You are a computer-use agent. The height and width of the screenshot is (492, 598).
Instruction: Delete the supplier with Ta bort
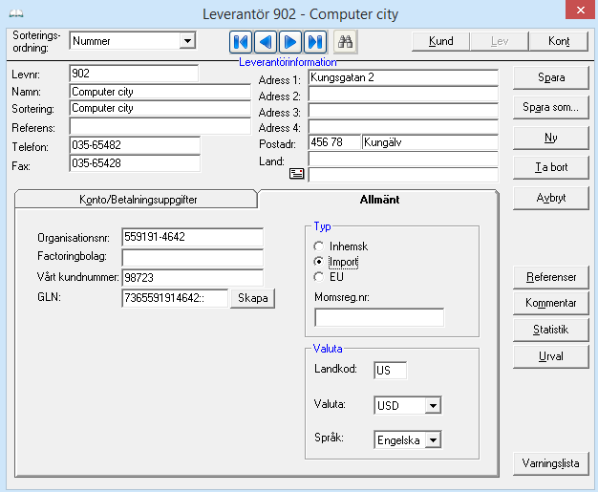[x=551, y=167]
